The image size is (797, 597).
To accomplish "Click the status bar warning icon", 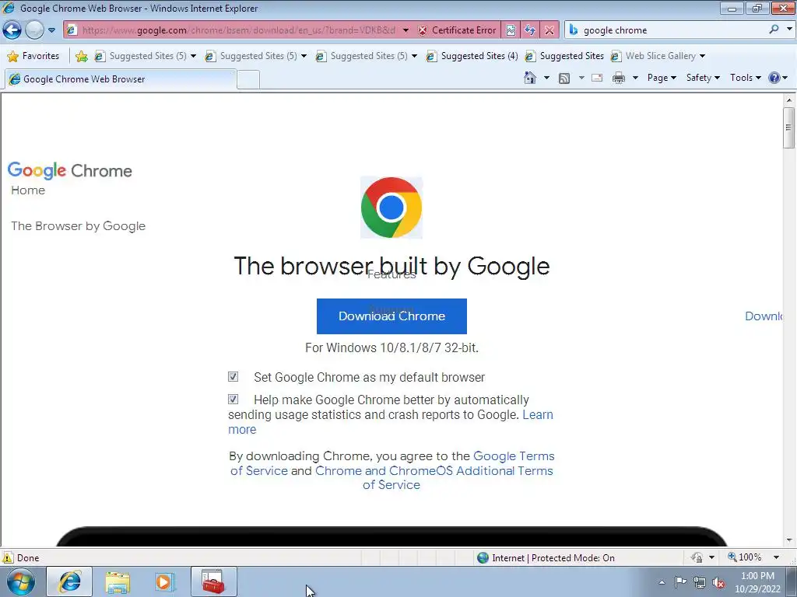I will coord(8,557).
